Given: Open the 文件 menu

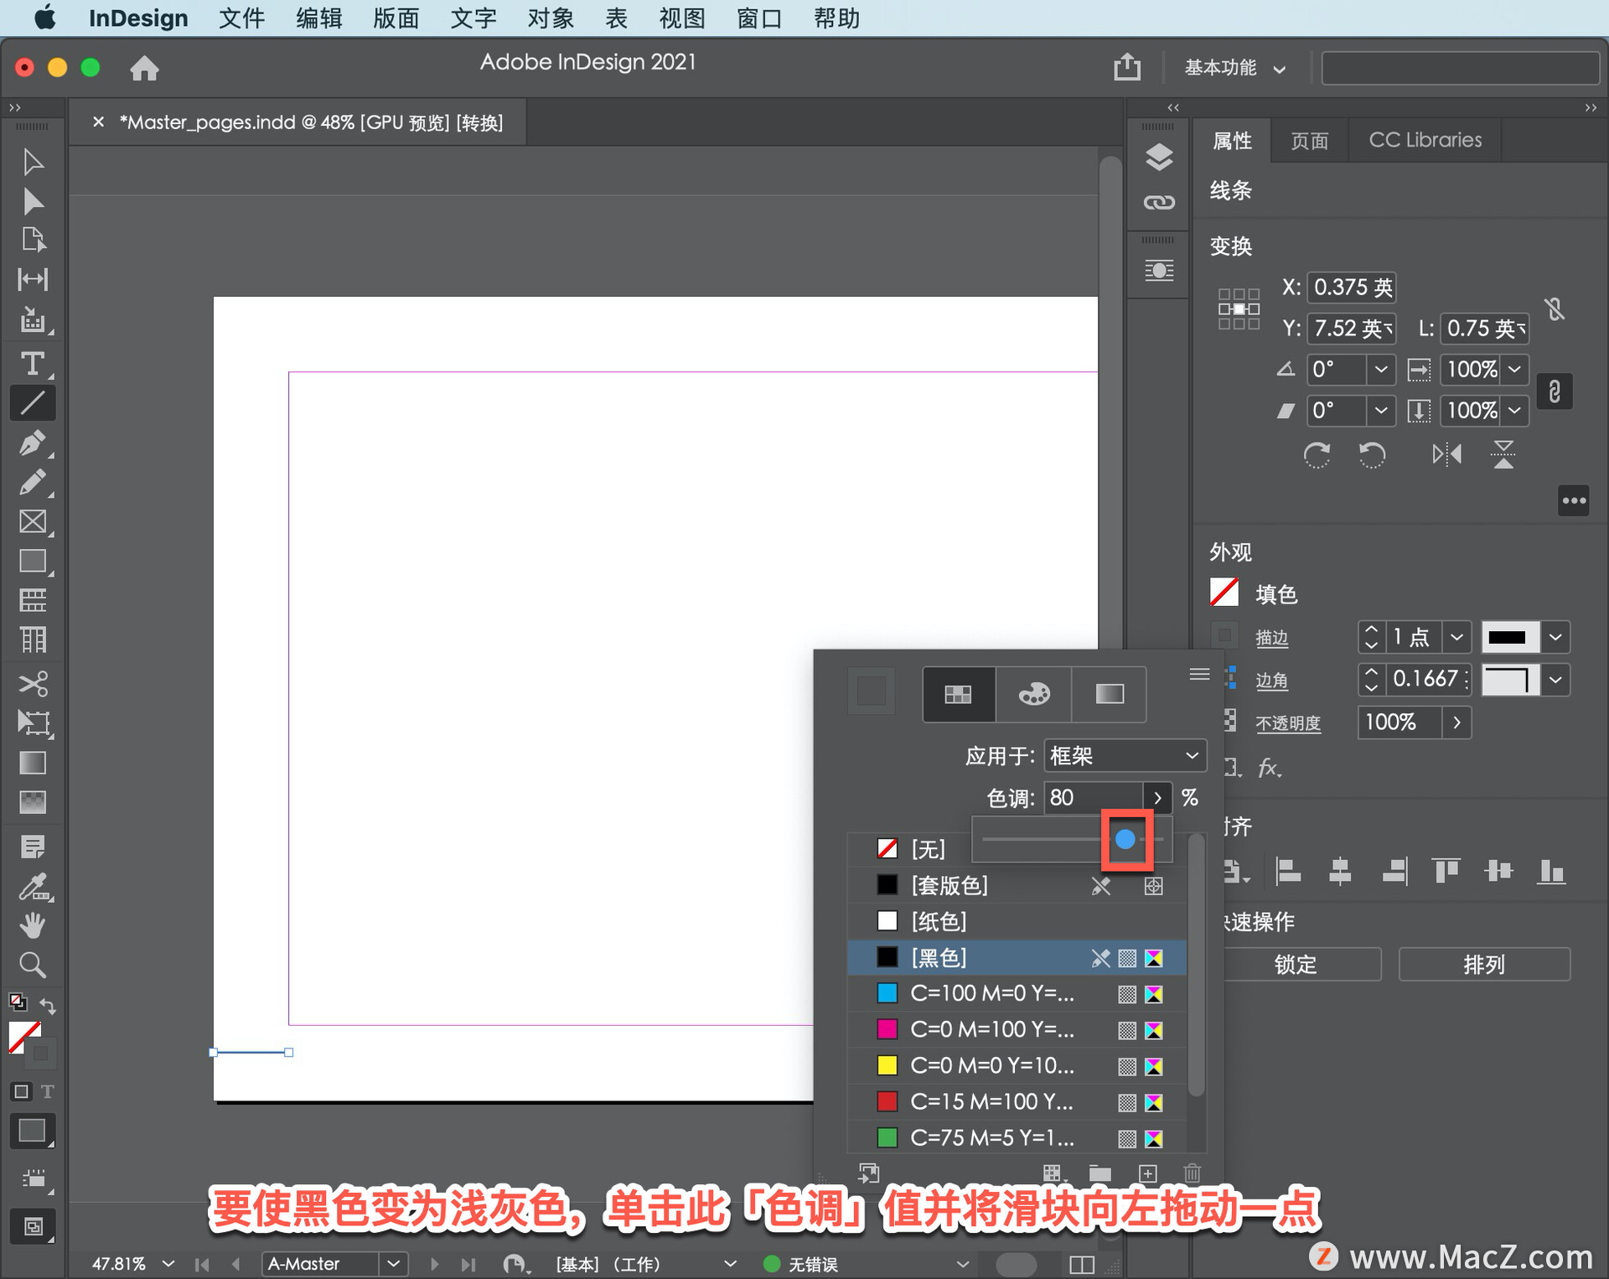Looking at the screenshot, I should pyautogui.click(x=241, y=18).
